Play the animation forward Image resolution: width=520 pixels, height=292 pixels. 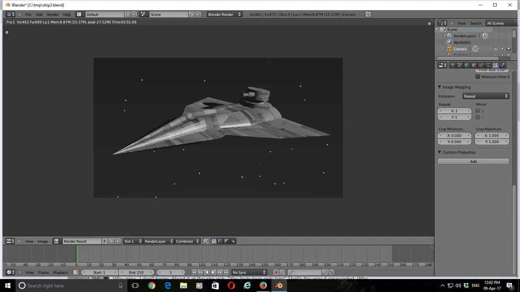(x=213, y=273)
